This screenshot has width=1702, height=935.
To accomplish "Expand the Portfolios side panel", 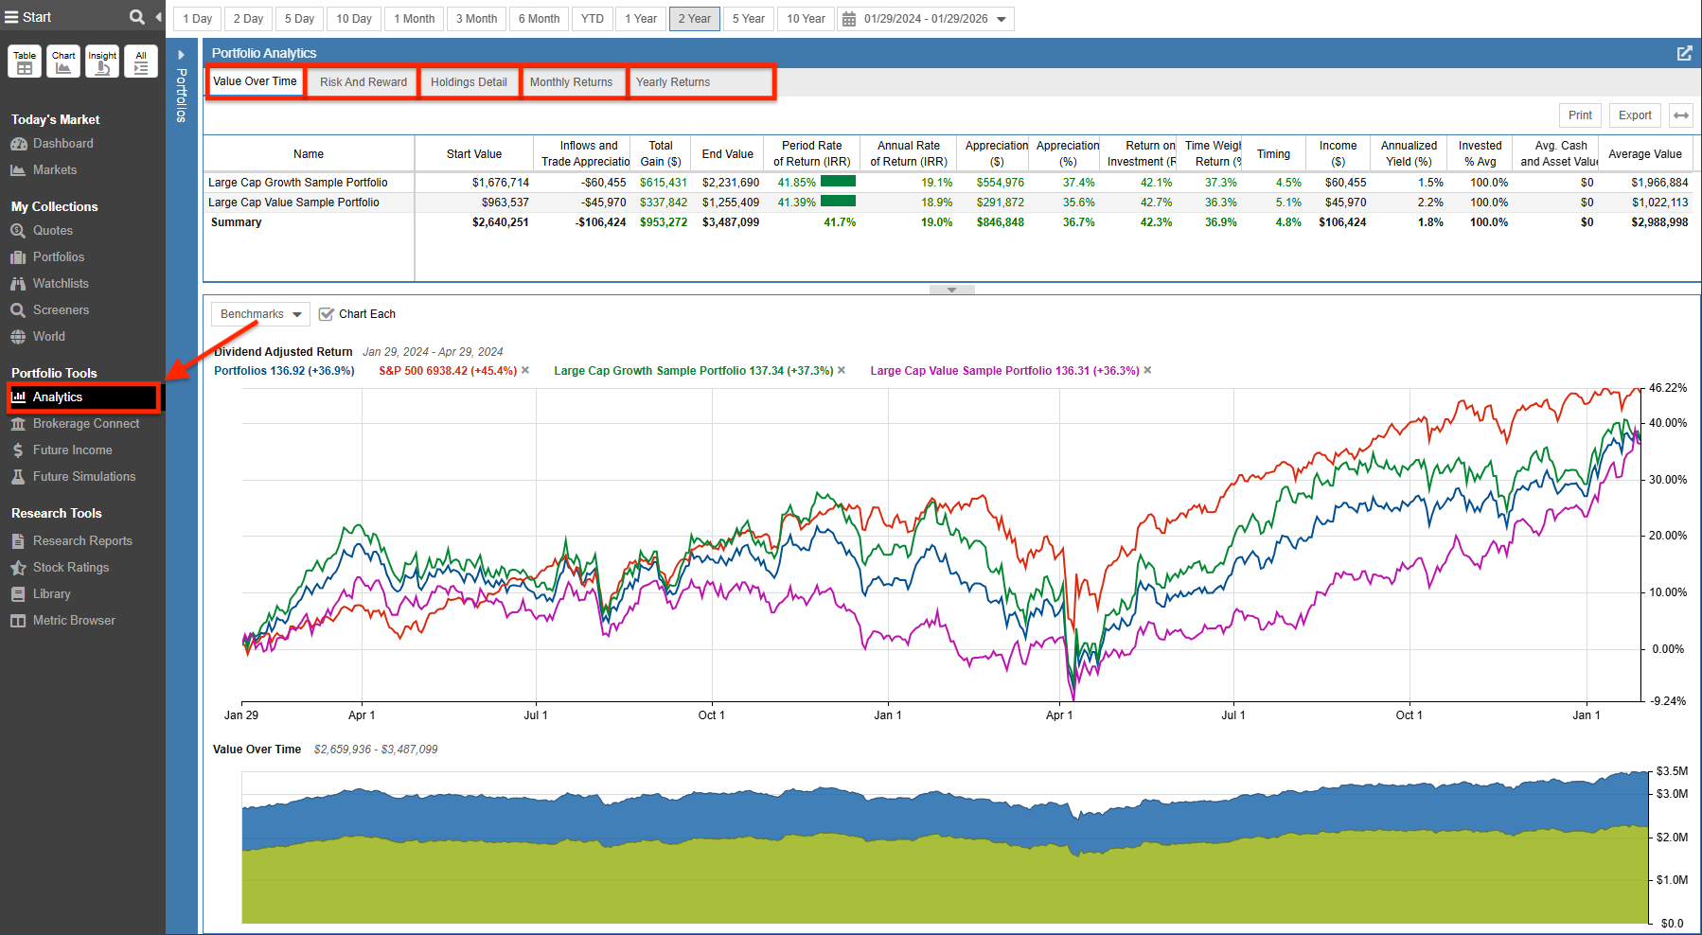I will [x=182, y=55].
